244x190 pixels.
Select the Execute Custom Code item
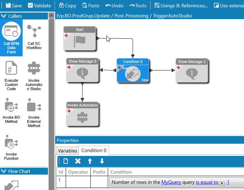point(11,76)
